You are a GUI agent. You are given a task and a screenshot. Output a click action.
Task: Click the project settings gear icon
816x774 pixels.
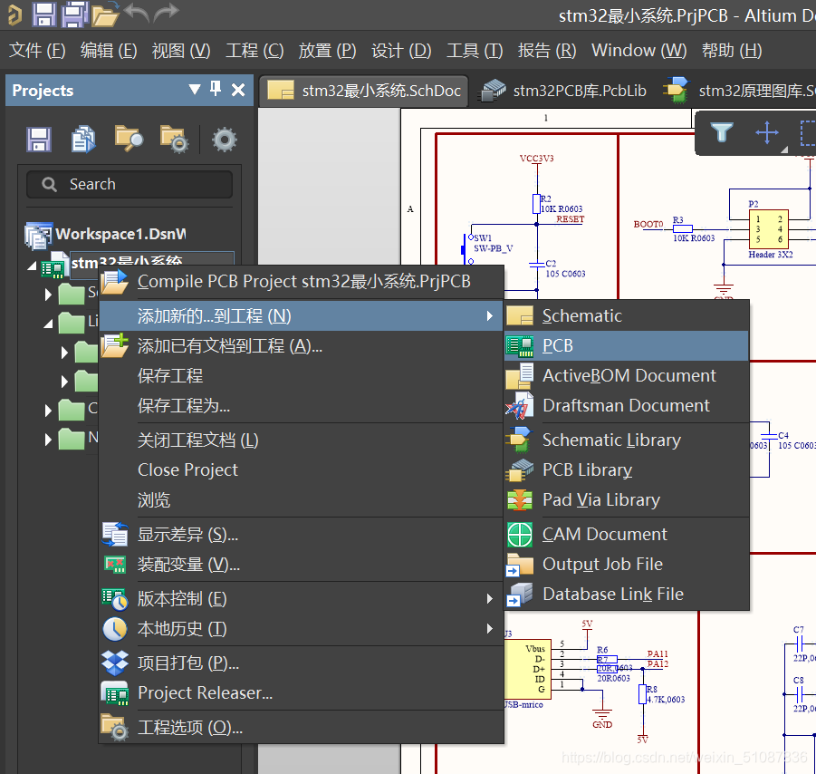[224, 139]
